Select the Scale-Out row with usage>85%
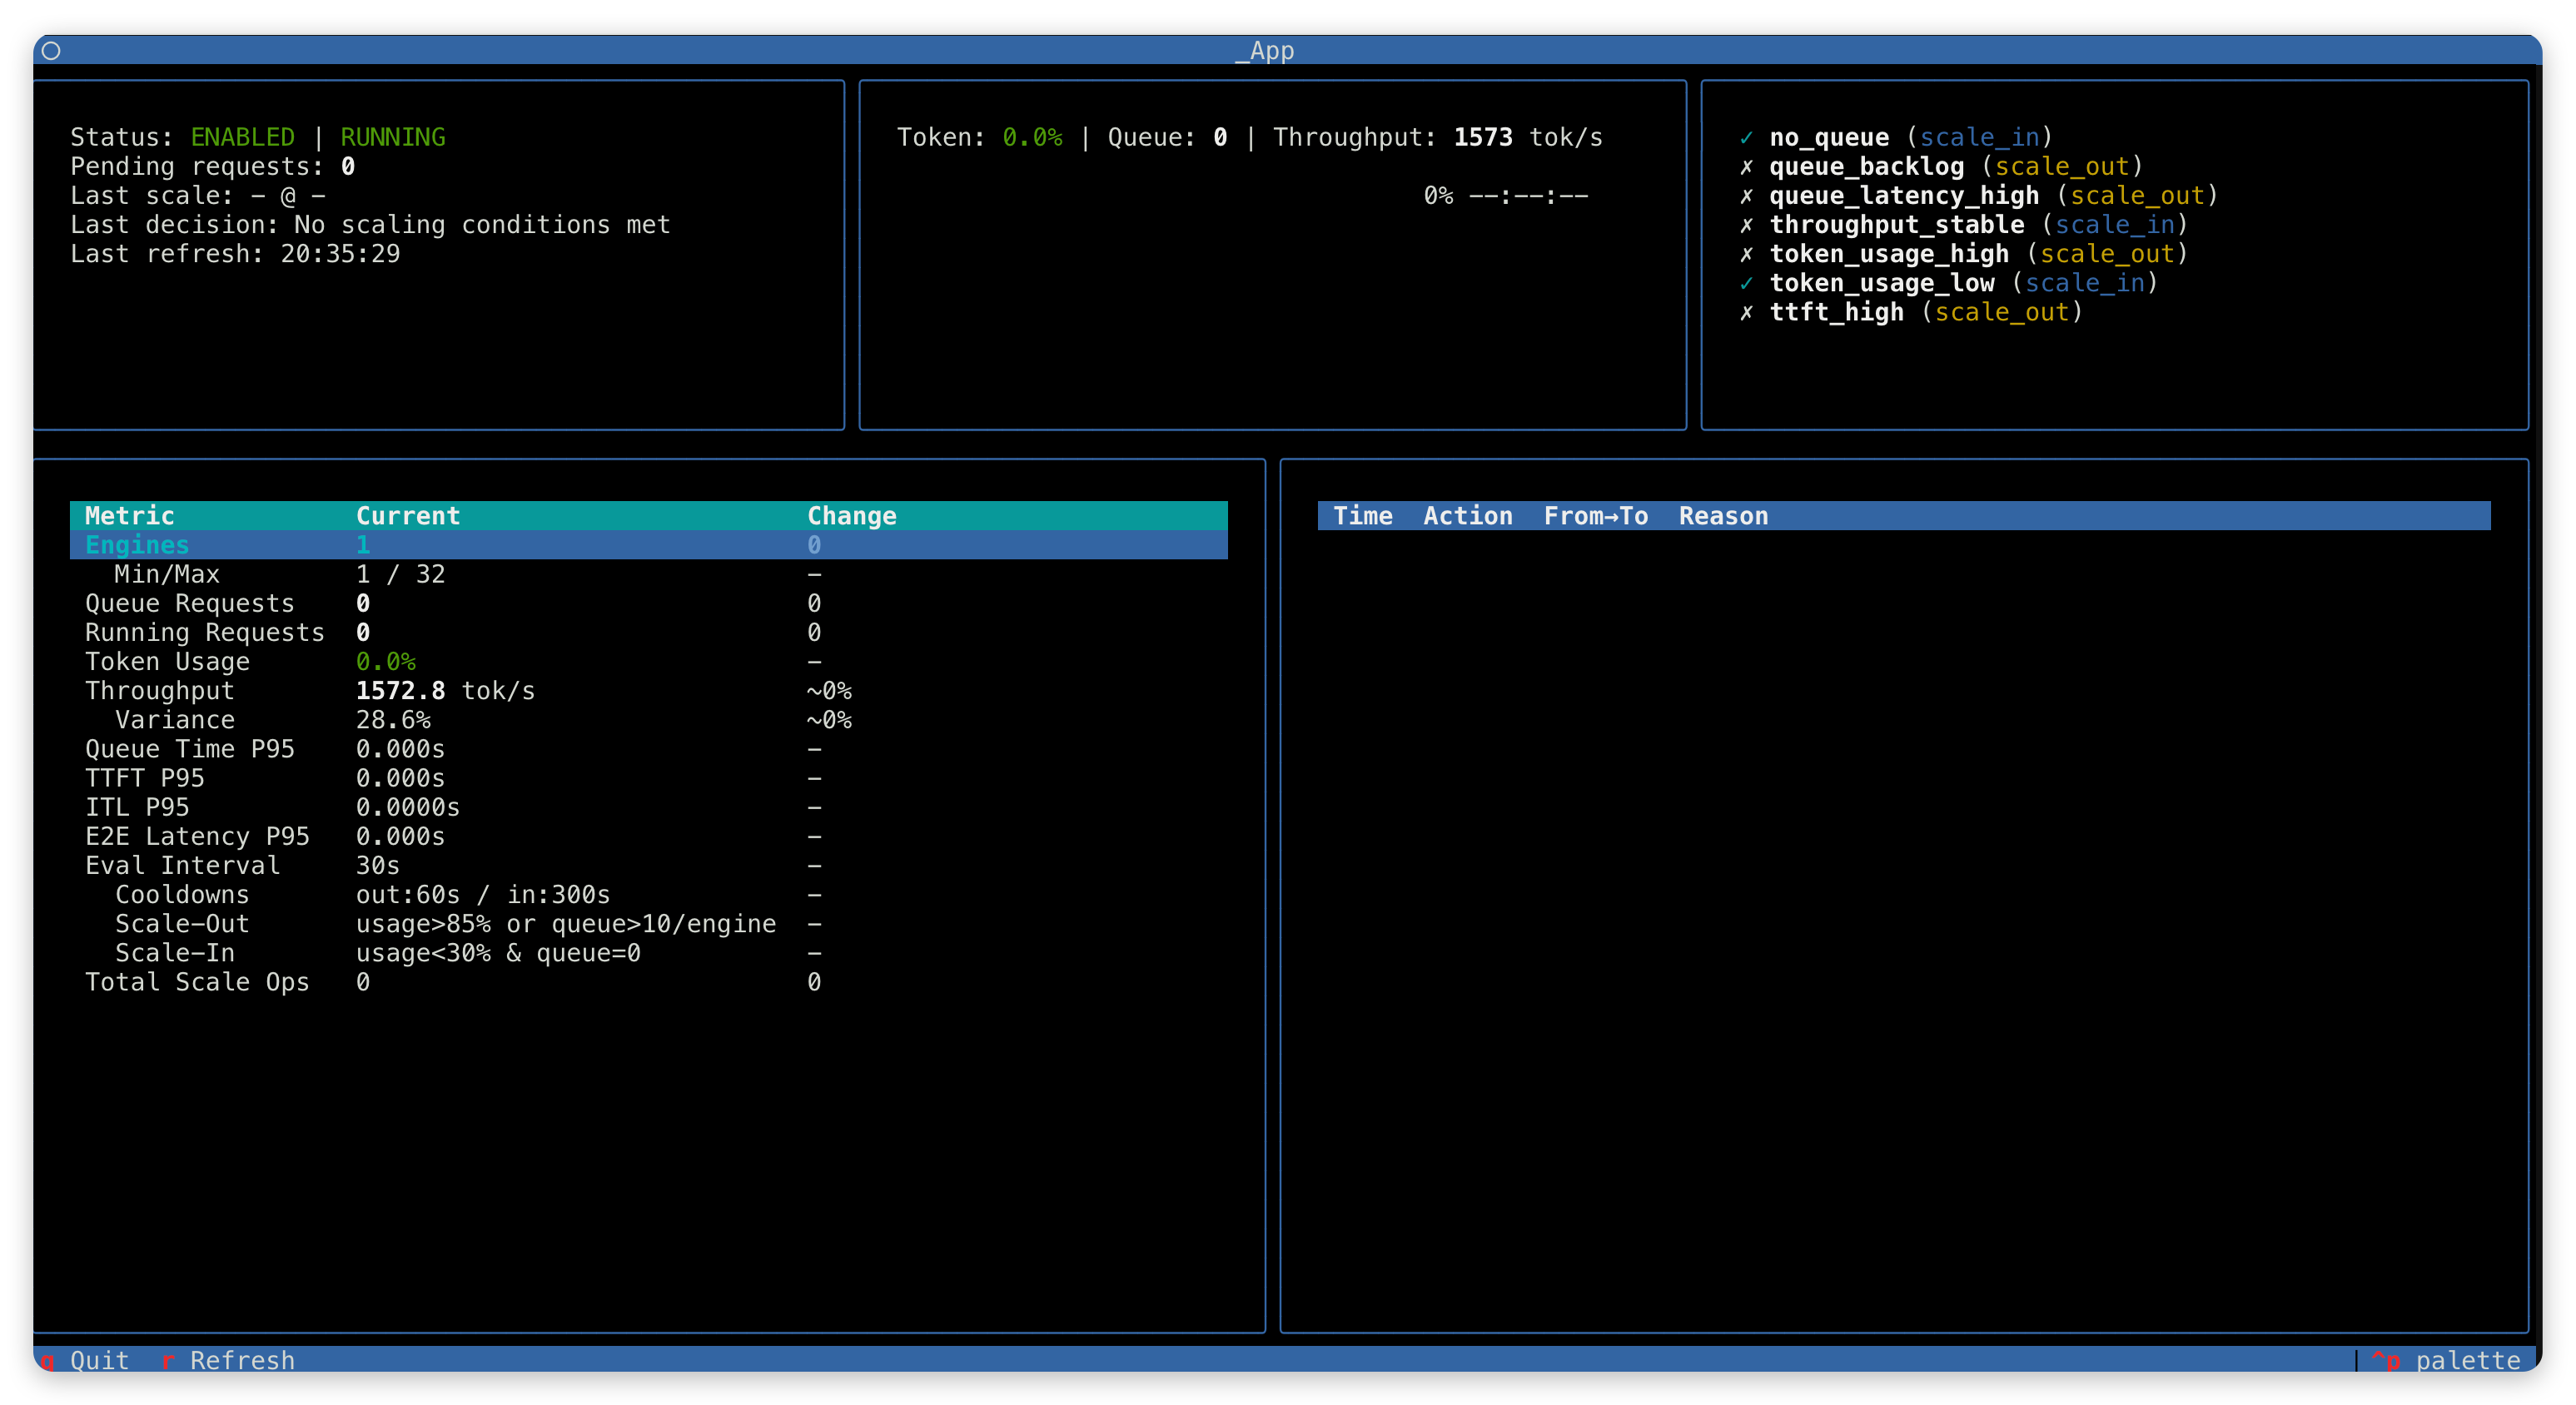The image size is (2576, 1405). (x=648, y=923)
